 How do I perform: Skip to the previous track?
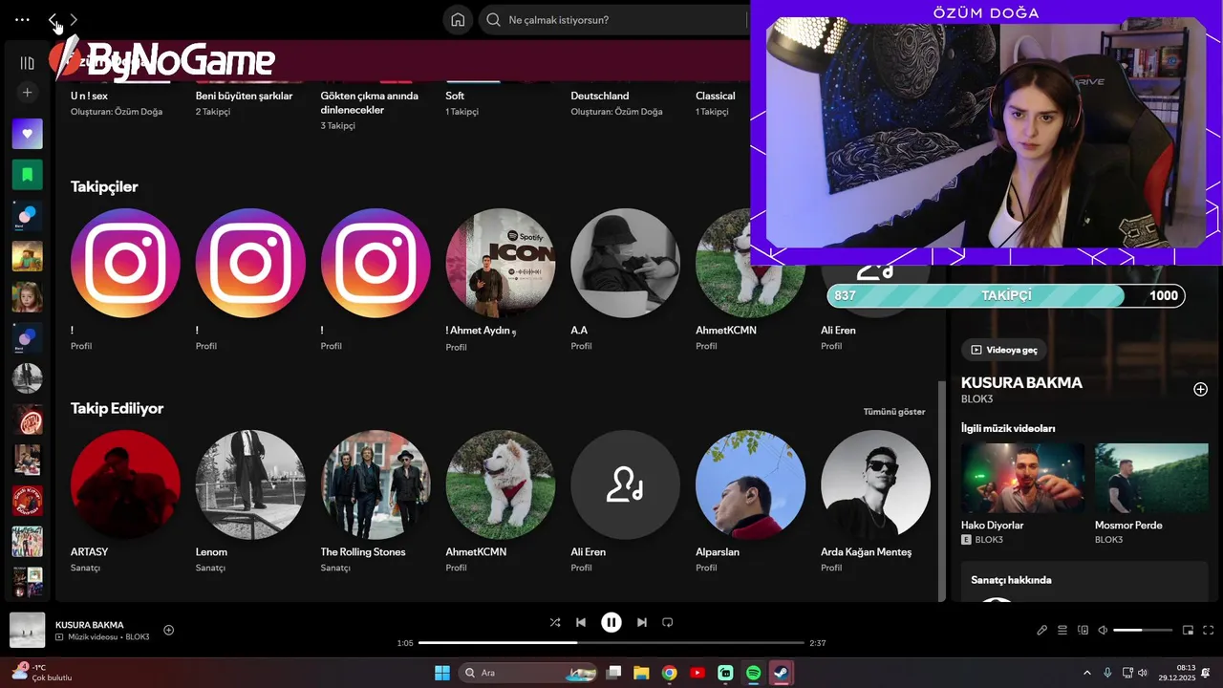pyautogui.click(x=581, y=622)
